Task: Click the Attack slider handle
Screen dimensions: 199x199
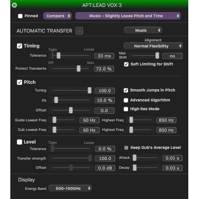Action: 135,158
